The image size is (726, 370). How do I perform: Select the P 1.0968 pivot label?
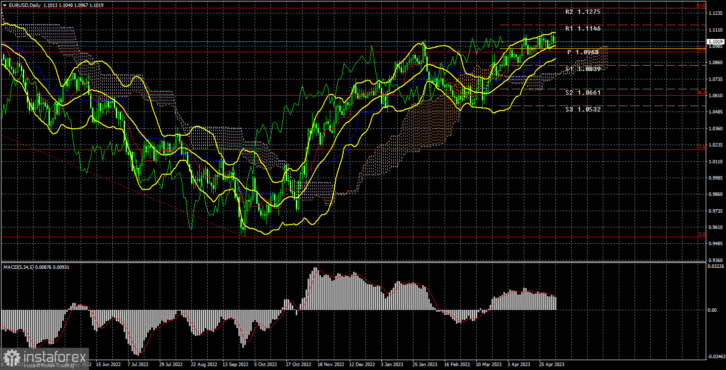584,52
